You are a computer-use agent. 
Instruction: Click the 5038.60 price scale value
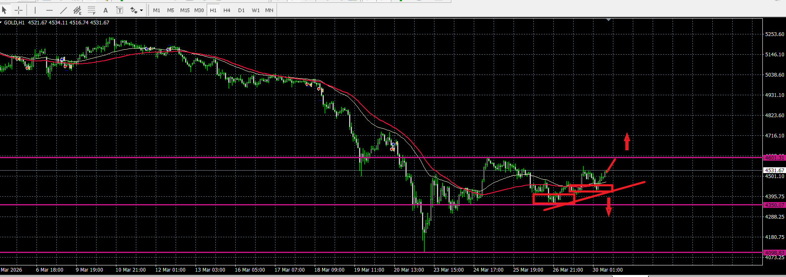pos(774,75)
